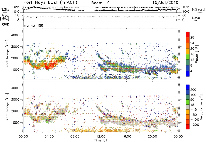Click the '28' tick on the Power colorbar
The width and height of the screenshot is (206, 142).
(192, 37)
